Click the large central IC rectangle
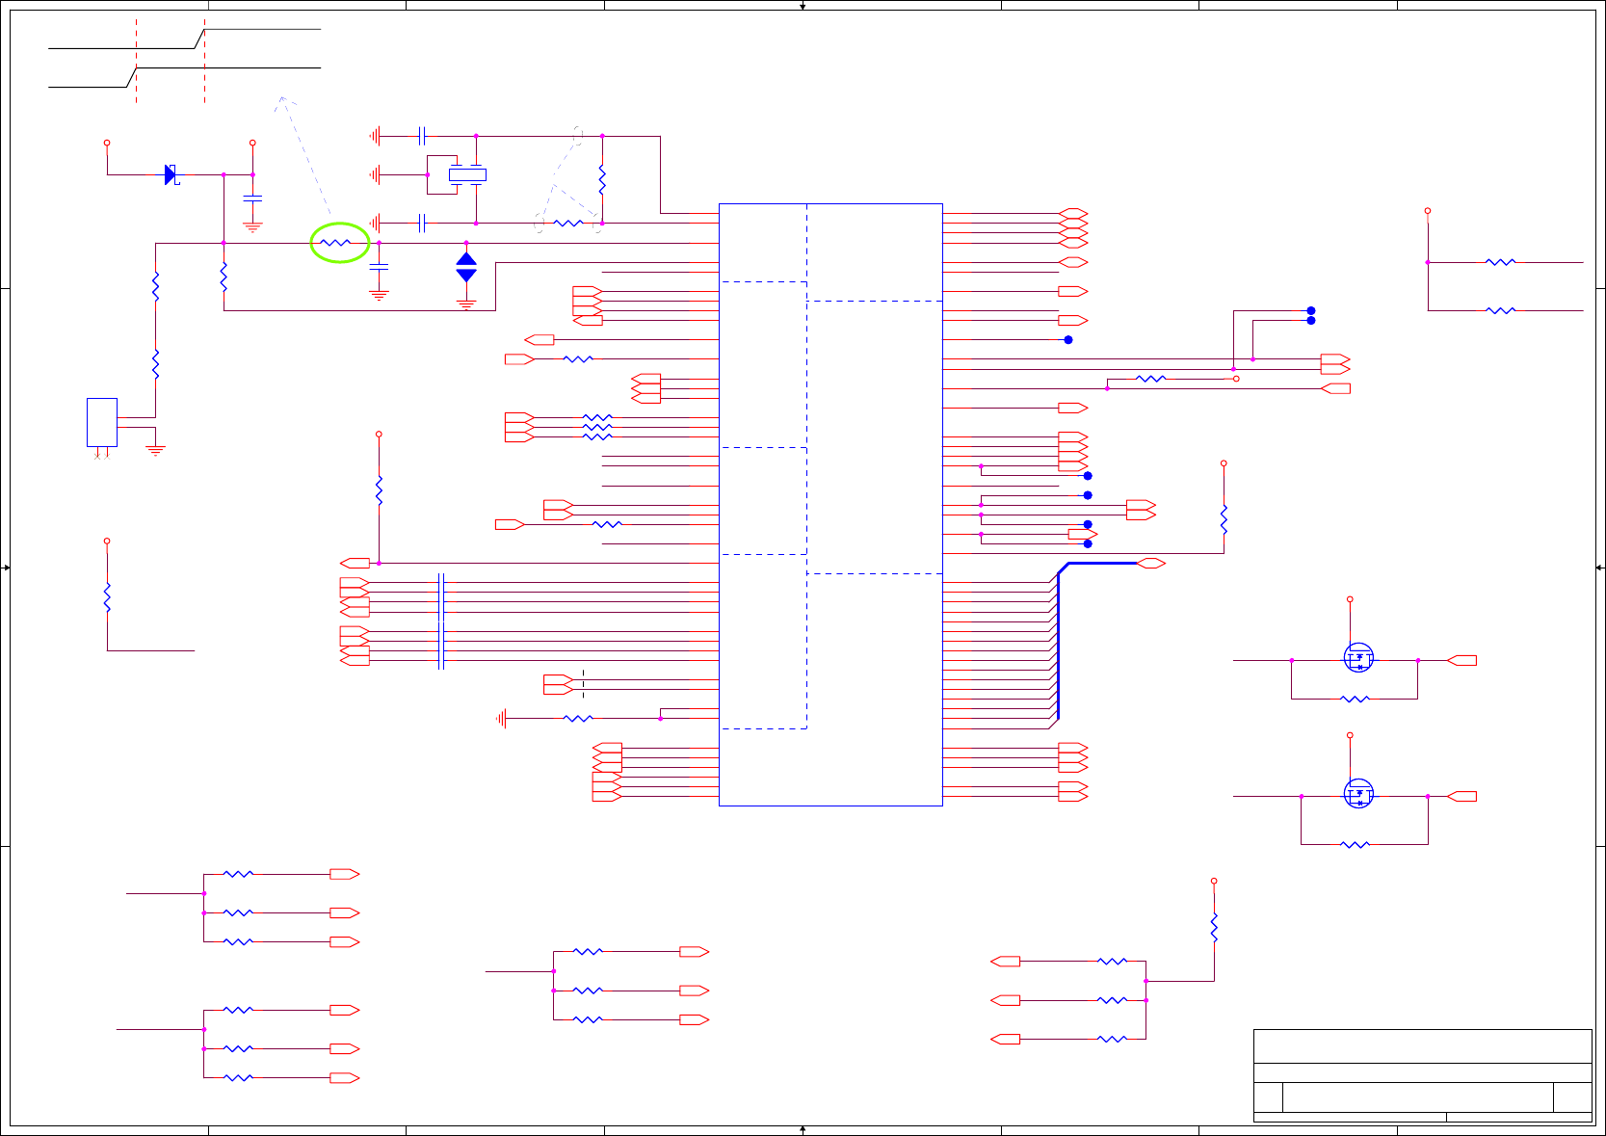The height and width of the screenshot is (1136, 1606). coord(830,504)
